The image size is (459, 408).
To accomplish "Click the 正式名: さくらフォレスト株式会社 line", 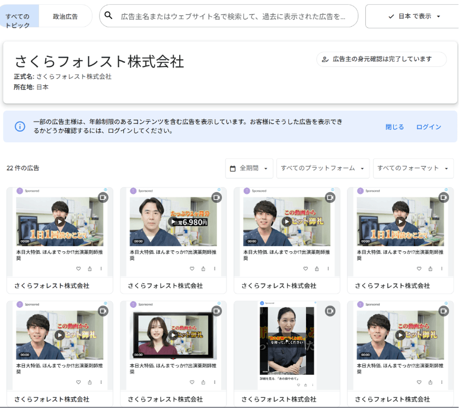I will pyautogui.click(x=63, y=76).
